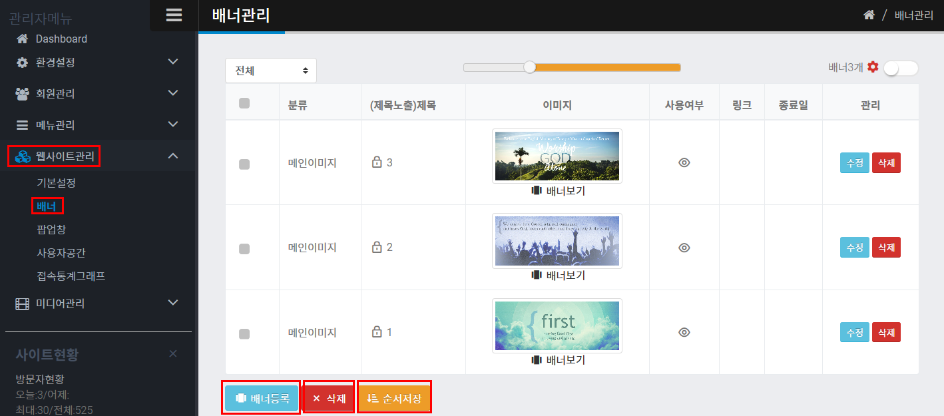Check the select-all header checkbox
The height and width of the screenshot is (416, 944).
coord(244,103)
